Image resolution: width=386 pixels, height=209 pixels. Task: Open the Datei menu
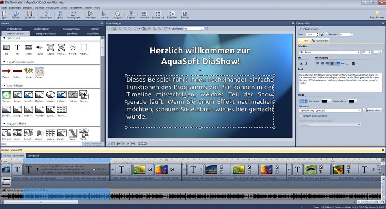(4, 8)
